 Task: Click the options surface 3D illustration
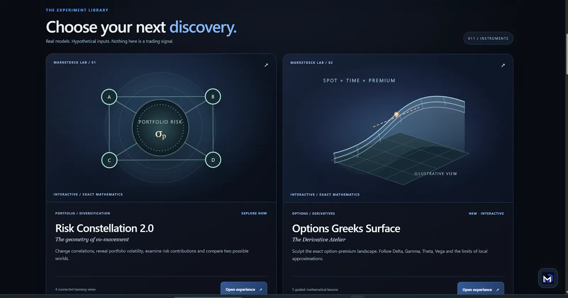(401, 140)
